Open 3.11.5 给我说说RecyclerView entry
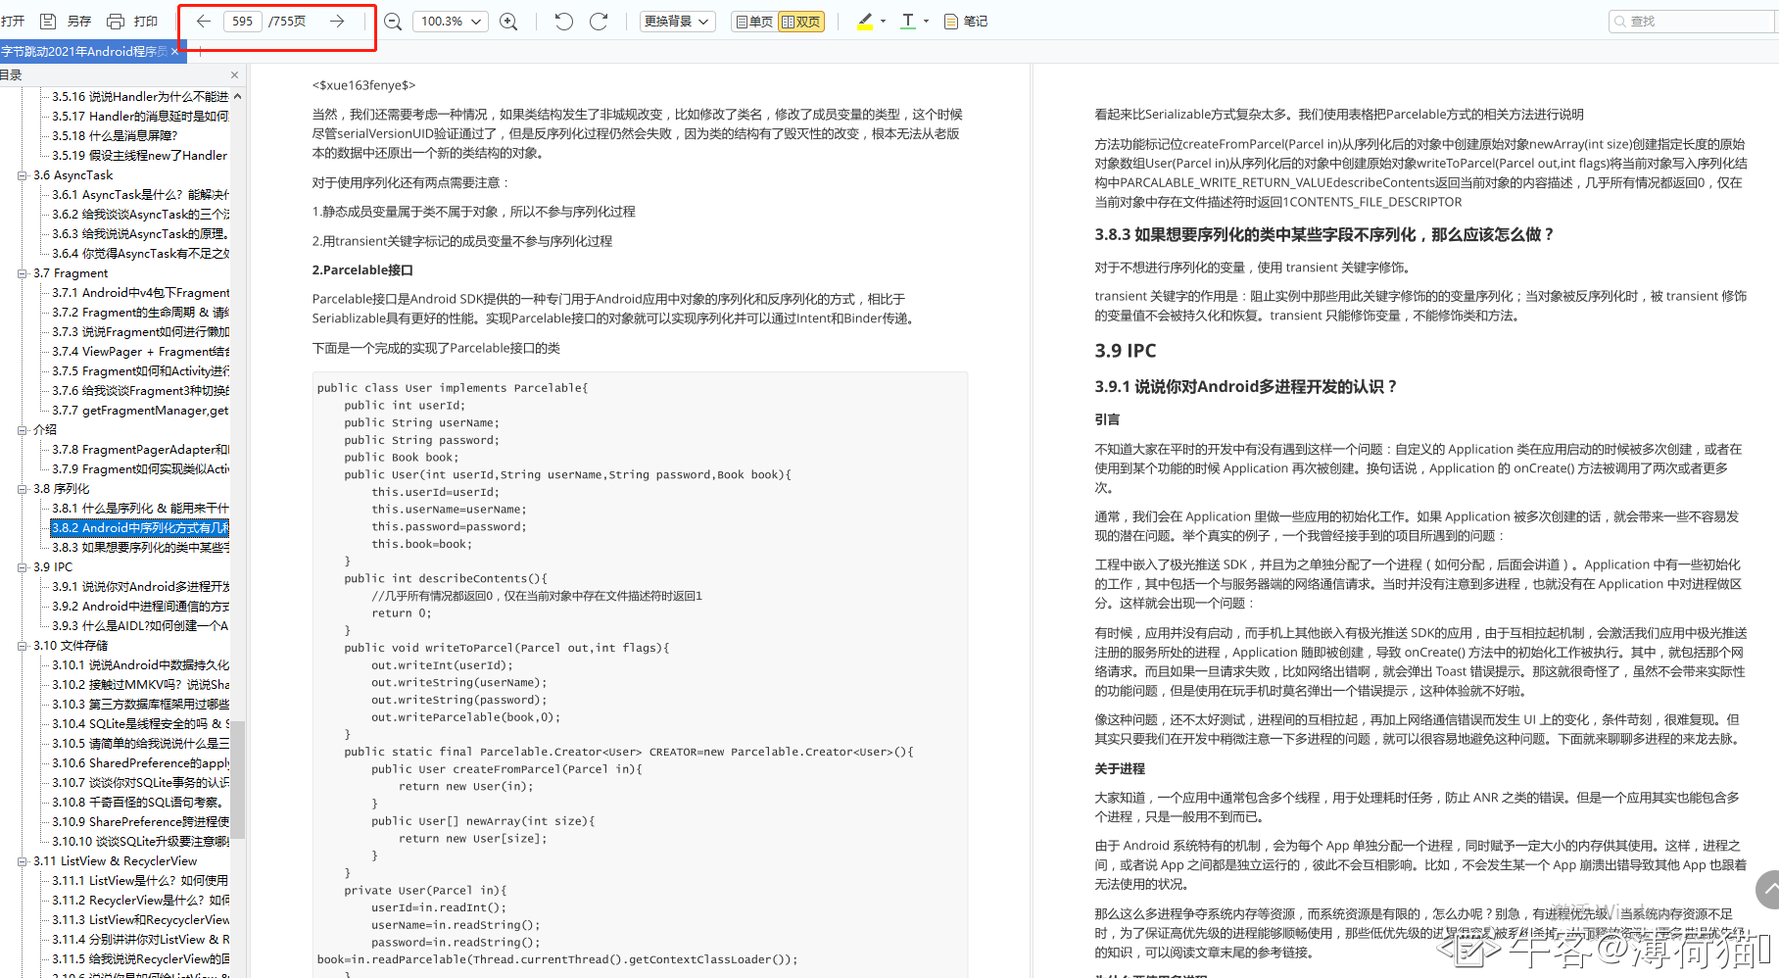The image size is (1779, 978). [140, 959]
